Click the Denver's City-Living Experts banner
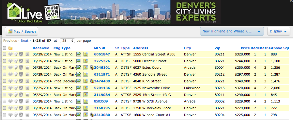Screen dimensions: 293x120 (x=196, y=12)
